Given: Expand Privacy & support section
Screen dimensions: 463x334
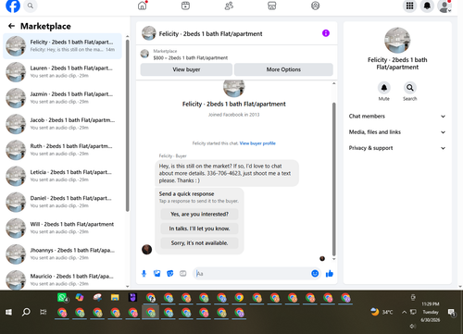Looking at the screenshot, I should coord(397,148).
